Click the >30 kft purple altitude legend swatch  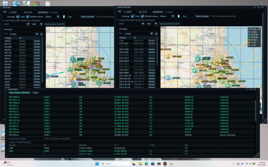(x=249, y=32)
